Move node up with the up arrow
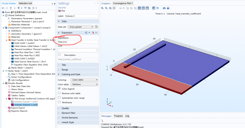245x128 pixels. 11,8
